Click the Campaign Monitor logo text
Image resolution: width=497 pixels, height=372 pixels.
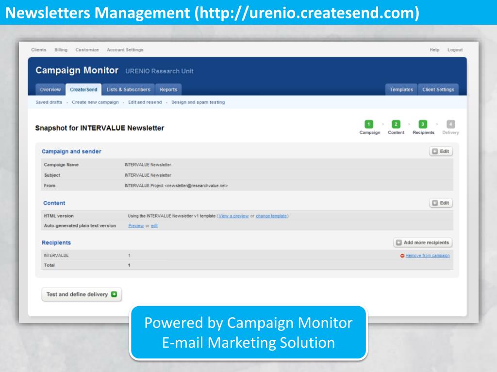(x=77, y=70)
